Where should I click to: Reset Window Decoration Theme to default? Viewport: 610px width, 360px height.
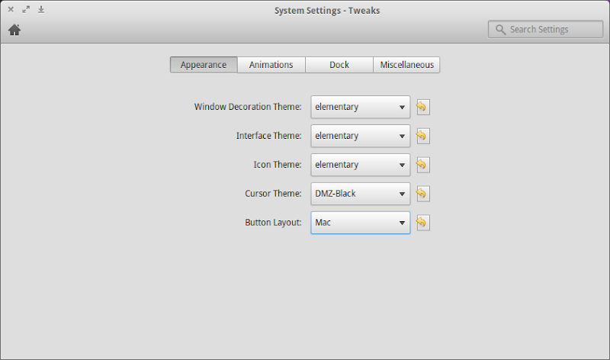point(422,107)
